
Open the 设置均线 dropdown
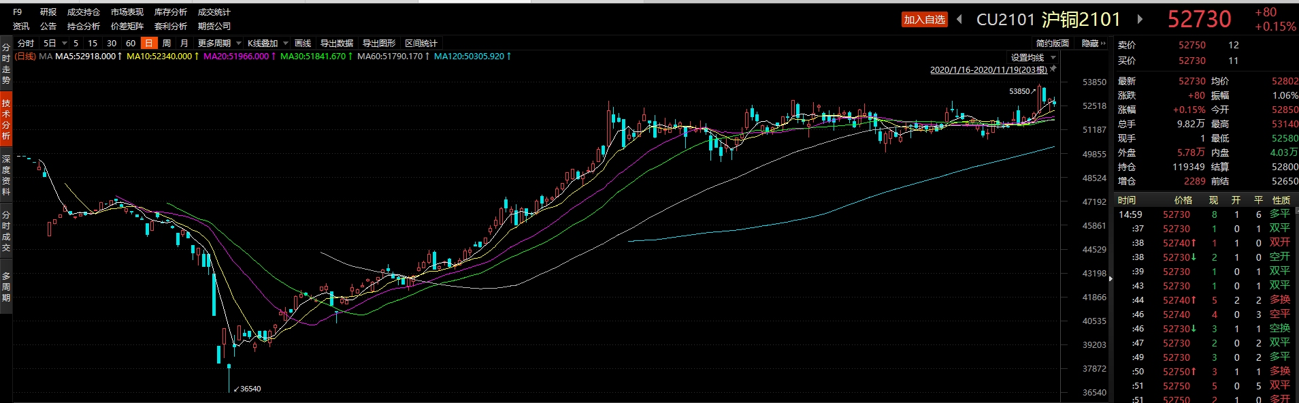(x=1032, y=57)
